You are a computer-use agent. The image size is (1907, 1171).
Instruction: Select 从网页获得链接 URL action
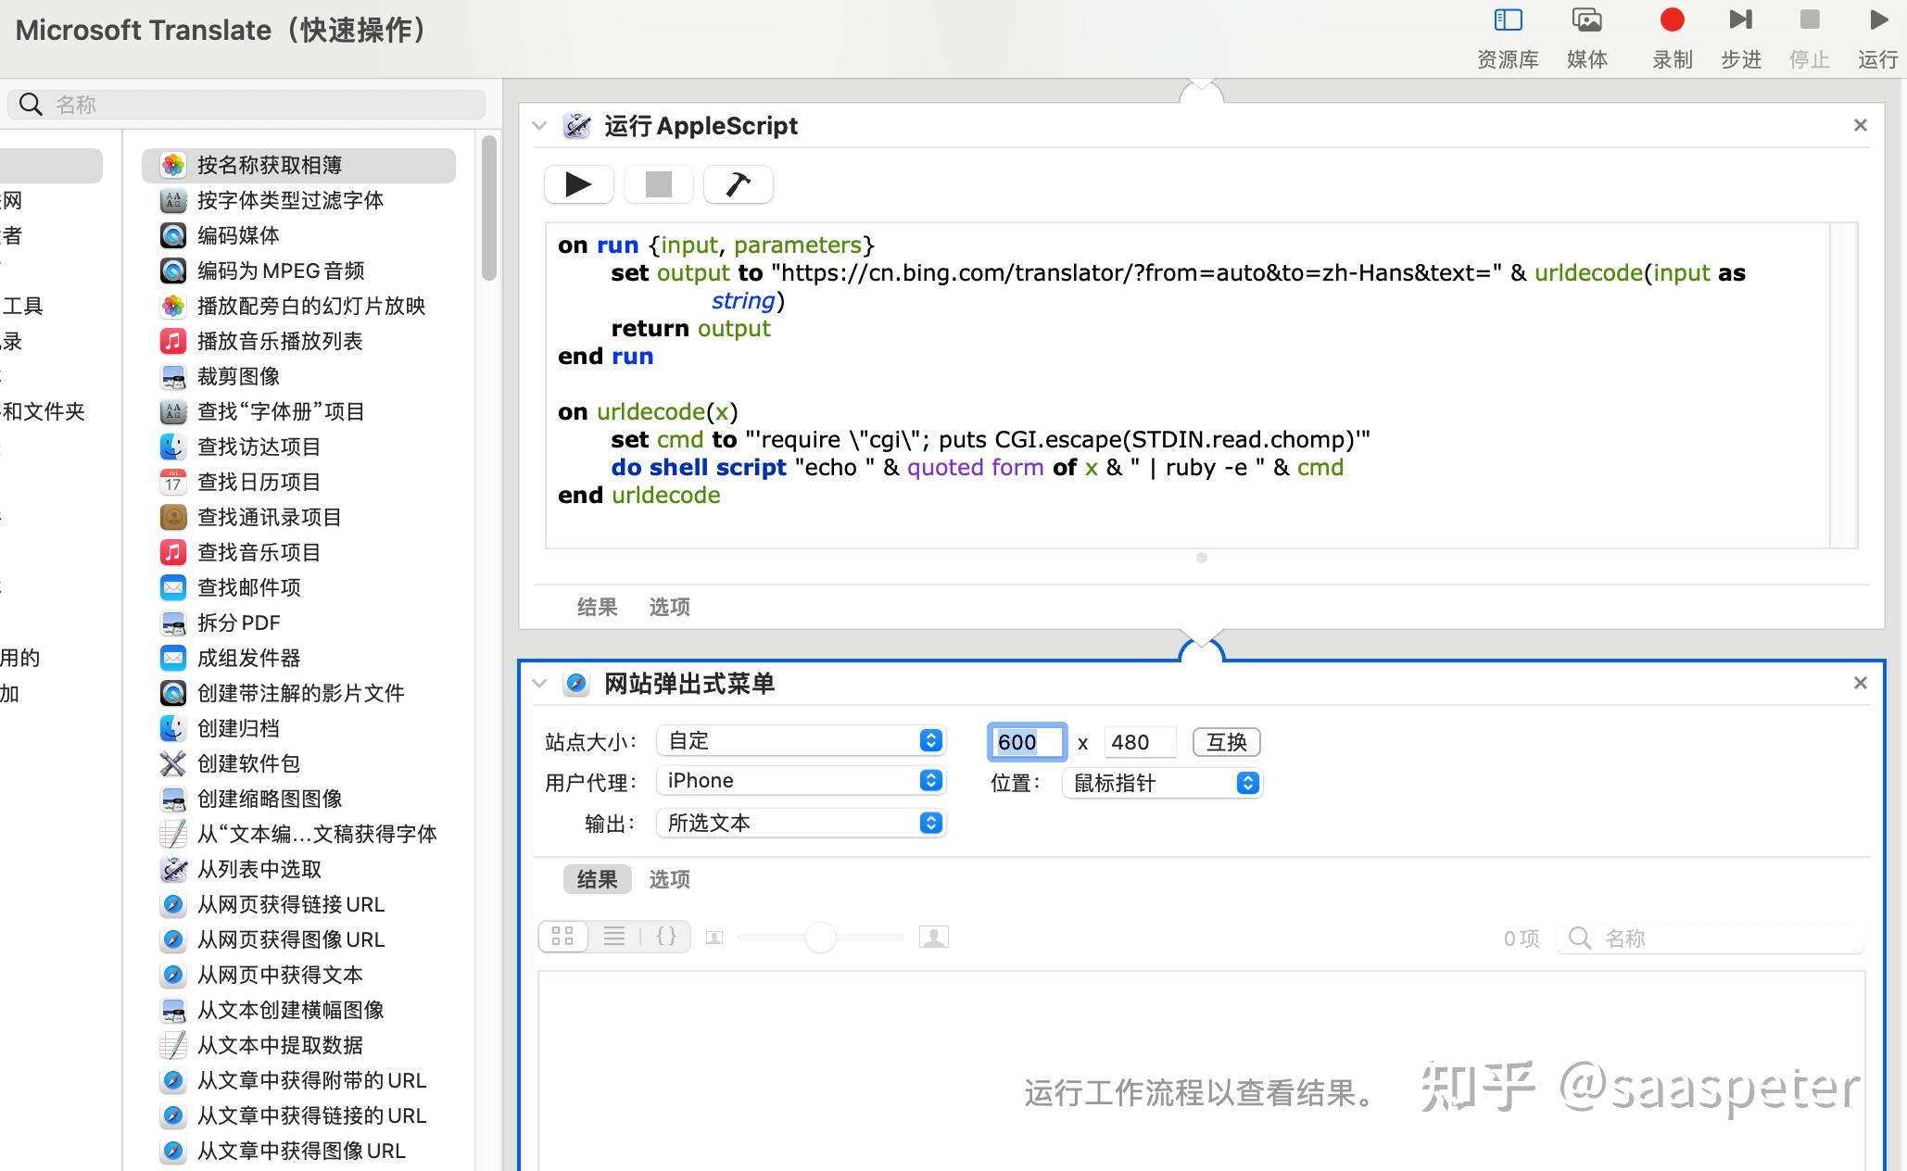tap(298, 904)
